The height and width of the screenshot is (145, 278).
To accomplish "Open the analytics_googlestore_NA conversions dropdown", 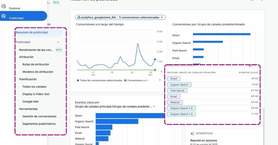I will click(x=120, y=17).
